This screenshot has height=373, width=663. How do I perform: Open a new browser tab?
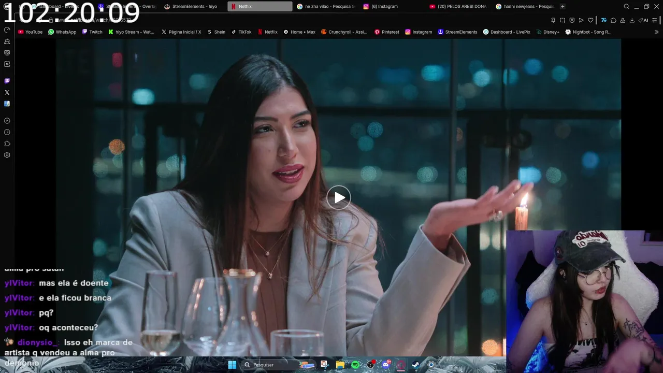[563, 6]
